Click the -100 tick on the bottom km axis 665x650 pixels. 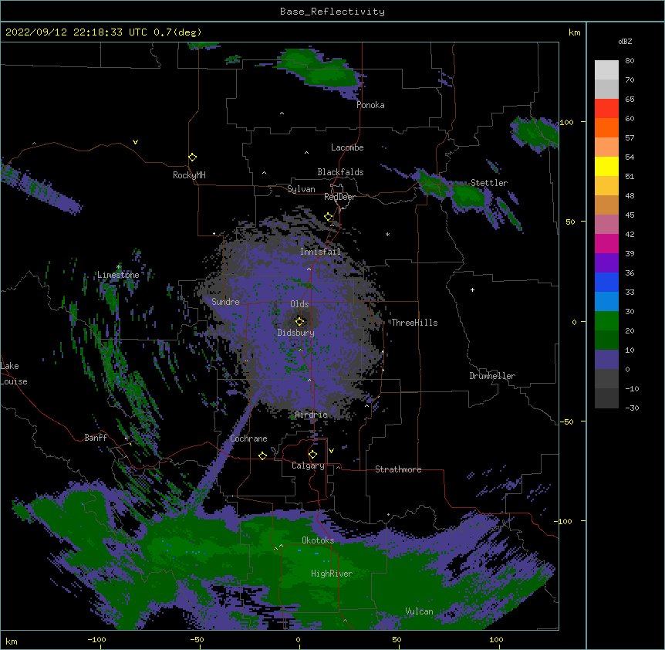(x=96, y=639)
